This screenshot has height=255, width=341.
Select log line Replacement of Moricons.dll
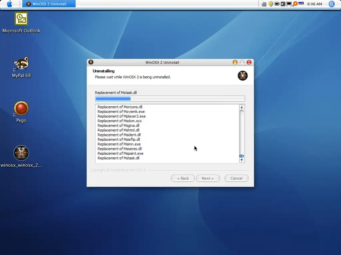pos(120,107)
